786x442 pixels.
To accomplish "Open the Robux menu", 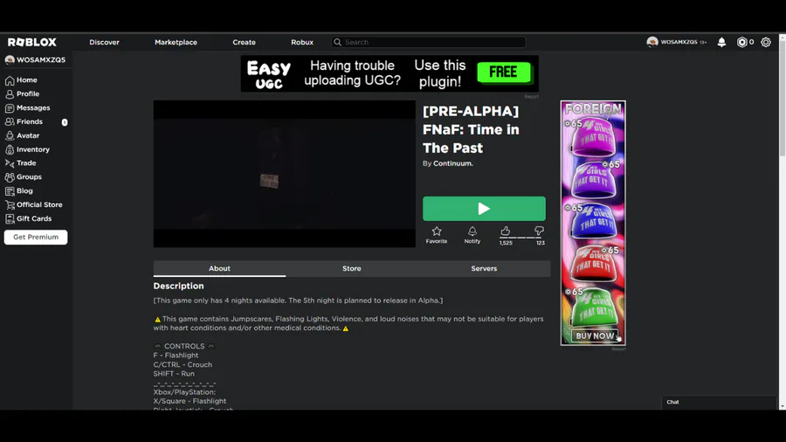I will (x=302, y=42).
